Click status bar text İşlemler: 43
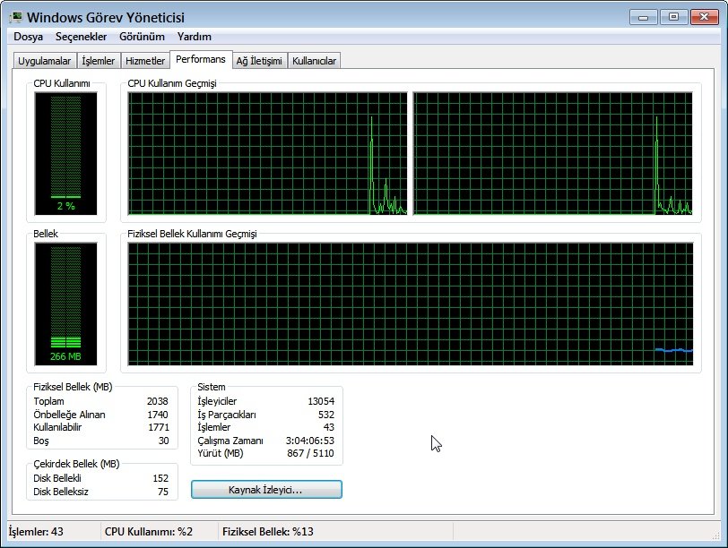Screen dimensions: 728x548 coord(36,532)
